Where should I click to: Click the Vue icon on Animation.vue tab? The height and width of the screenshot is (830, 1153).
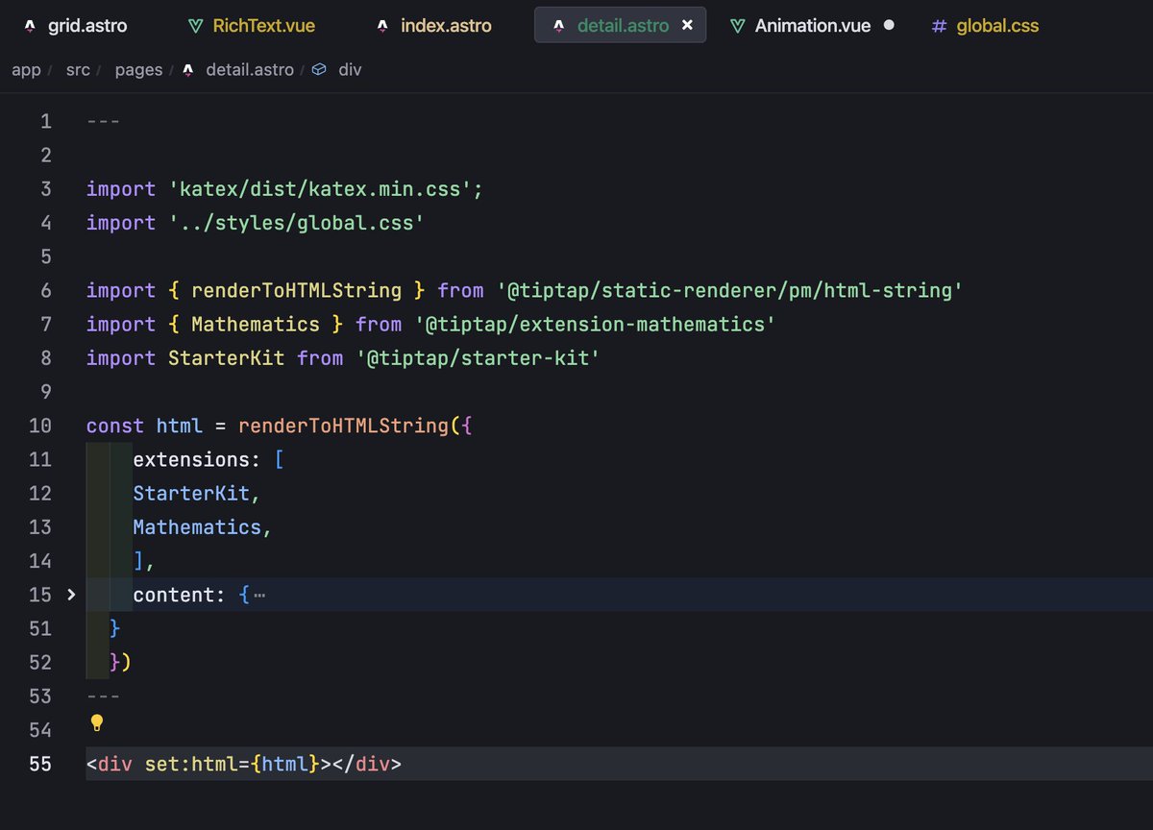tap(738, 25)
